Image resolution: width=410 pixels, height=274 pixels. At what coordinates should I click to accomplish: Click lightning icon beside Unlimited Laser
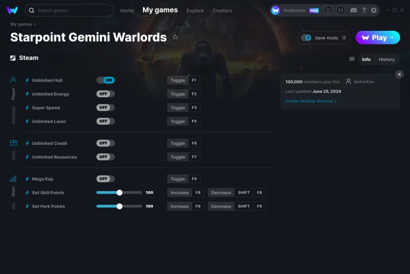[27, 121]
